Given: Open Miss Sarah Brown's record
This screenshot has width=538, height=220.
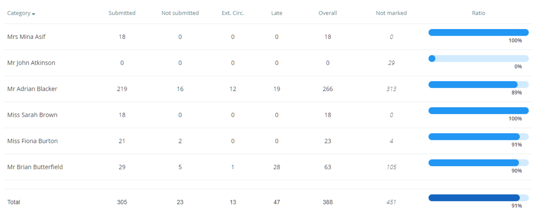Looking at the screenshot, I should click(x=32, y=115).
